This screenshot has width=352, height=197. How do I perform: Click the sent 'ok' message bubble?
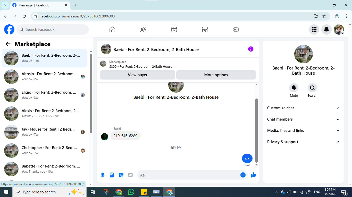(247, 159)
